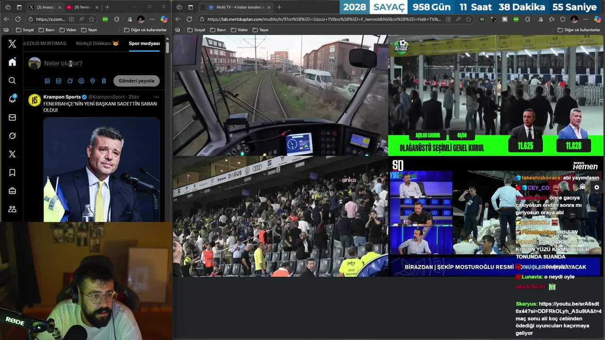
Task: Open Yayın bookmarks folder in left browser
Action: tap(89, 30)
